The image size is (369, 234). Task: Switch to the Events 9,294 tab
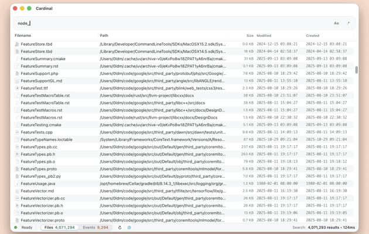coord(95,228)
